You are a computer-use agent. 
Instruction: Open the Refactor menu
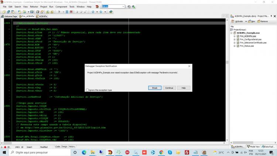click(34, 7)
